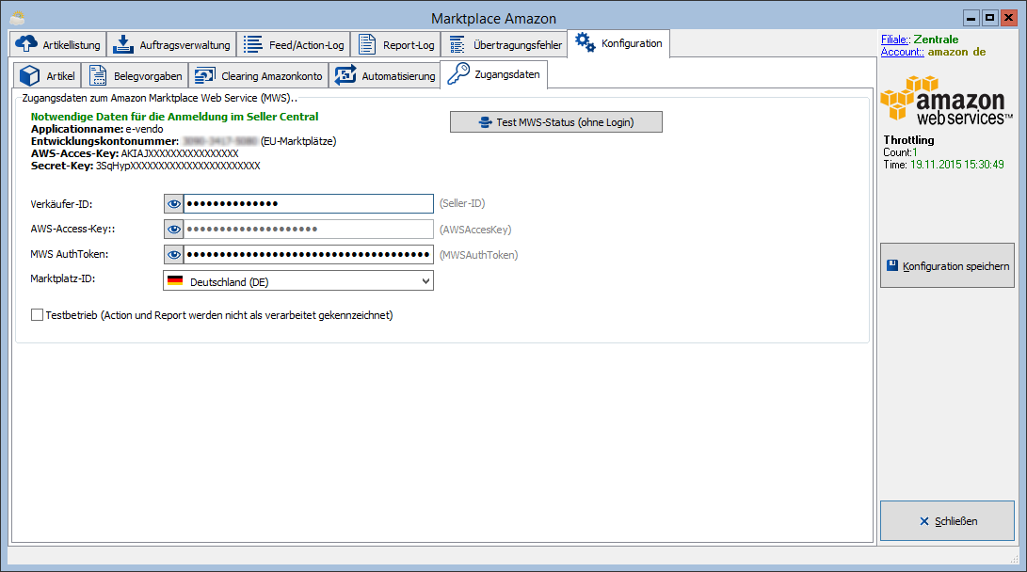
Task: Close the window with red X
Action: 1009,18
